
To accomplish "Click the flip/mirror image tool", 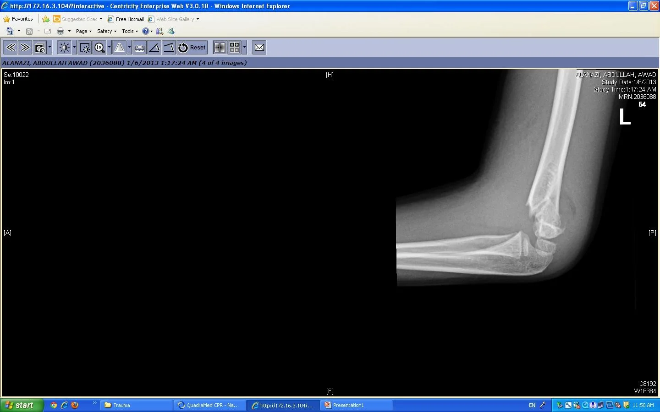I will [x=120, y=48].
